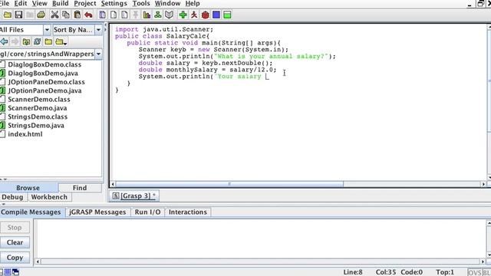Open the File menu
Screen dimensions: 491x276
click(5, 3)
